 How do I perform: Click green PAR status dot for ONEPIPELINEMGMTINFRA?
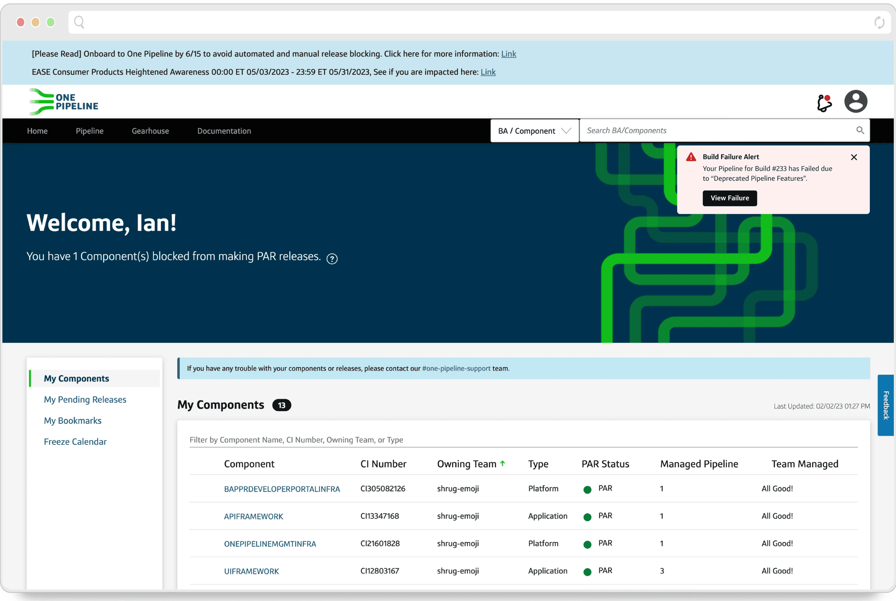pos(588,545)
